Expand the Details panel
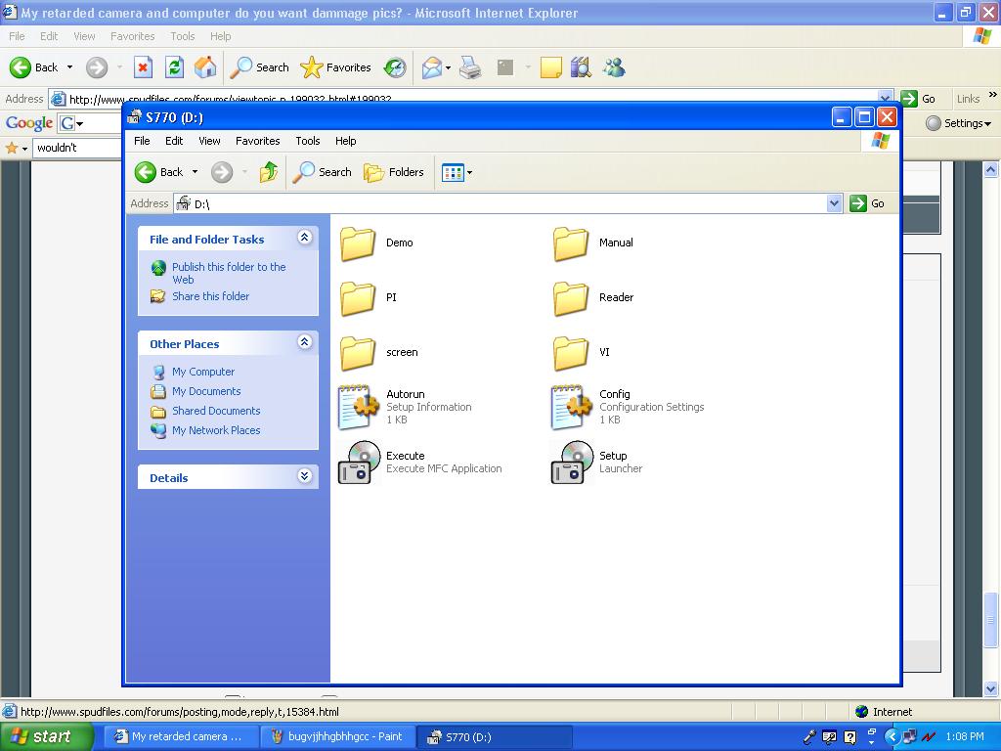 [304, 476]
